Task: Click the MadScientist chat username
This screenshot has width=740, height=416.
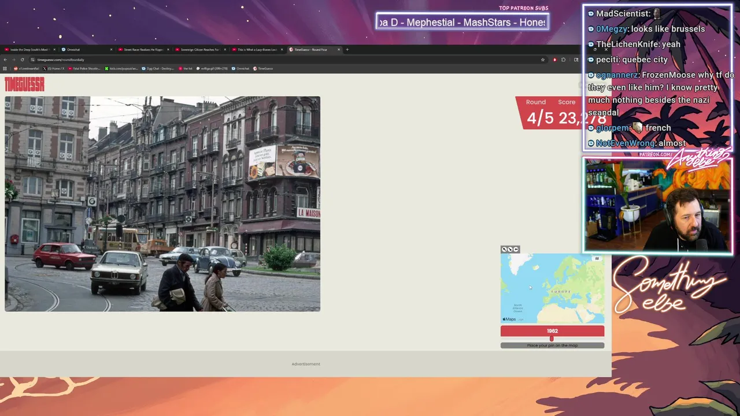Action: point(623,13)
